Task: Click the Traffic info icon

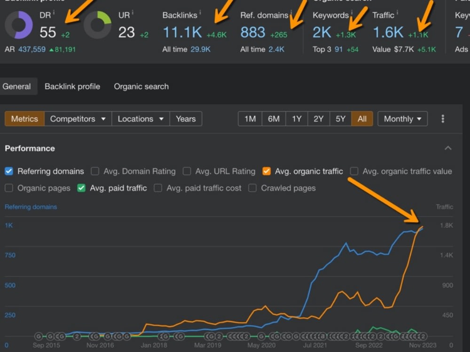Action: click(397, 12)
